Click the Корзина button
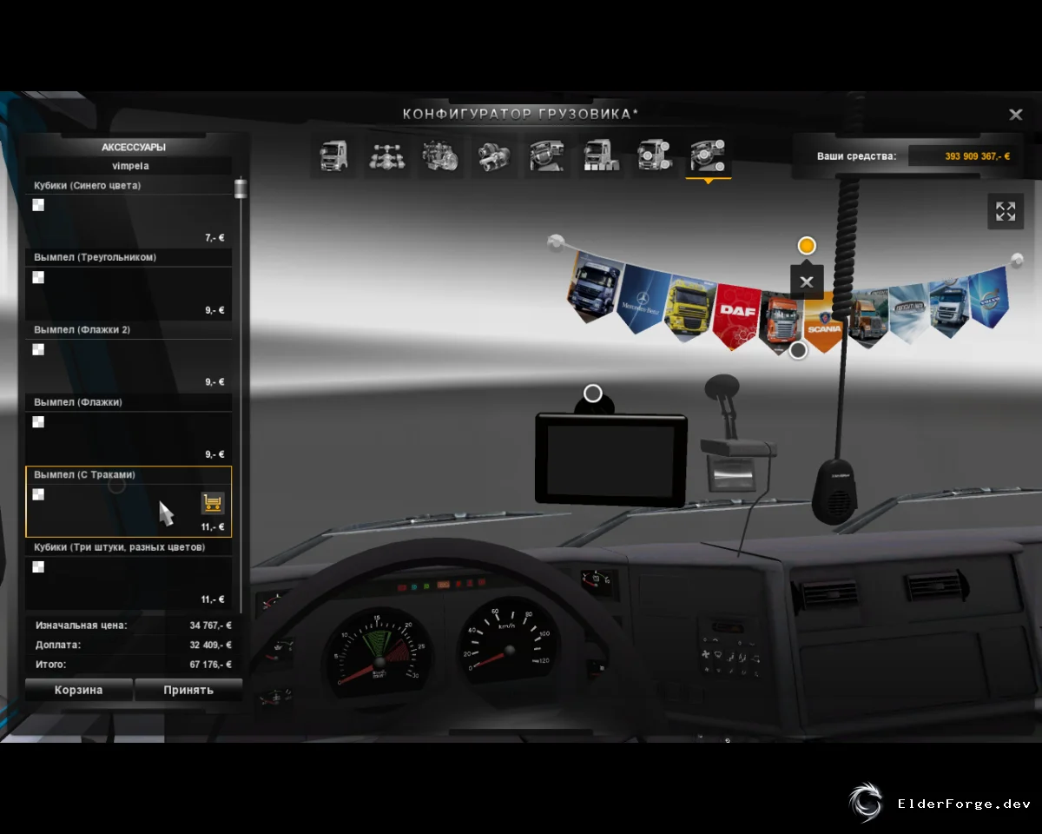This screenshot has height=834, width=1042. 79,690
